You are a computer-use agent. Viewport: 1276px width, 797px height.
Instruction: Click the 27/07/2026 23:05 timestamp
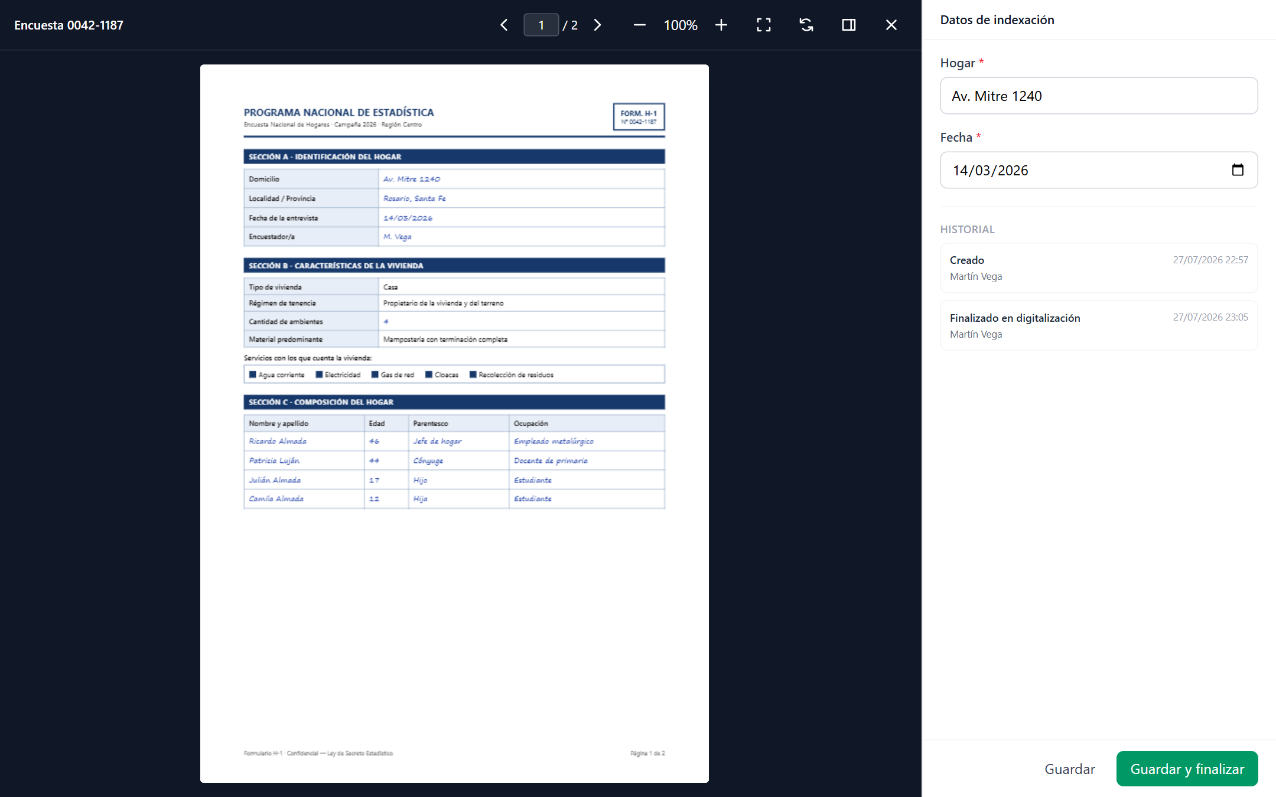[1210, 317]
